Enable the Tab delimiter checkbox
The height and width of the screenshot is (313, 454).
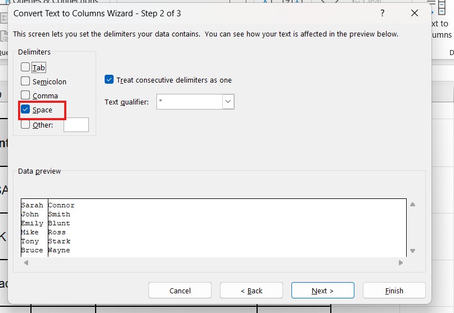(x=25, y=67)
